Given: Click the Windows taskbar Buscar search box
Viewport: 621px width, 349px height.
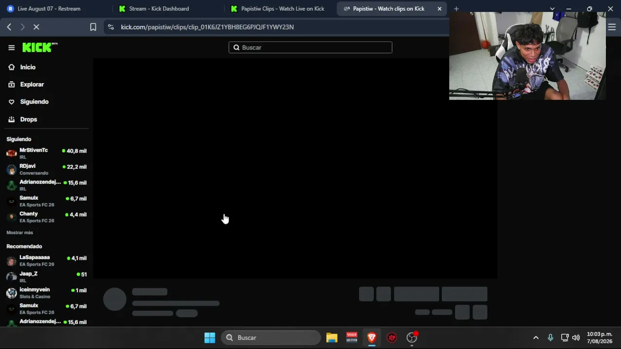Looking at the screenshot, I should click(x=271, y=338).
